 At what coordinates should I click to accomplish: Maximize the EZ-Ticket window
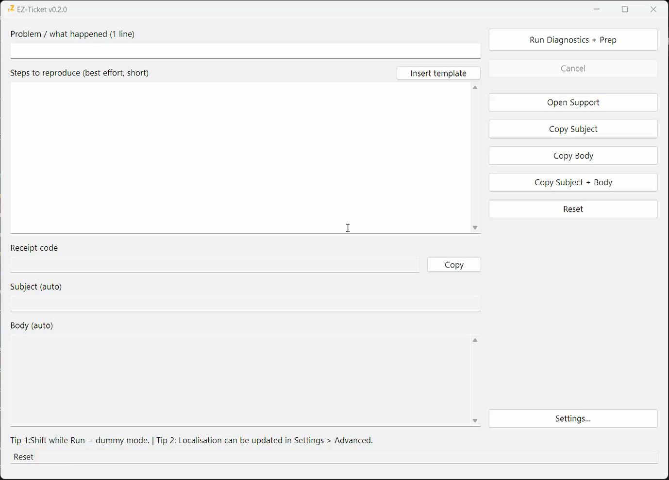pos(625,9)
